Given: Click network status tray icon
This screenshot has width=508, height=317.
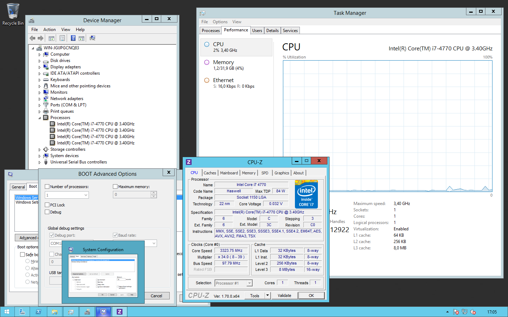Looking at the screenshot, I should [465, 312].
